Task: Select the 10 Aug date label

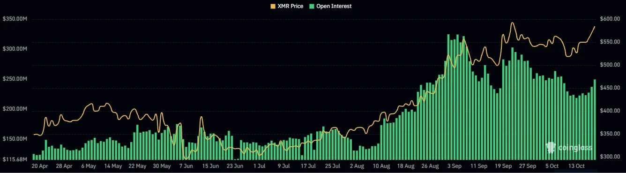Action: pos(381,166)
